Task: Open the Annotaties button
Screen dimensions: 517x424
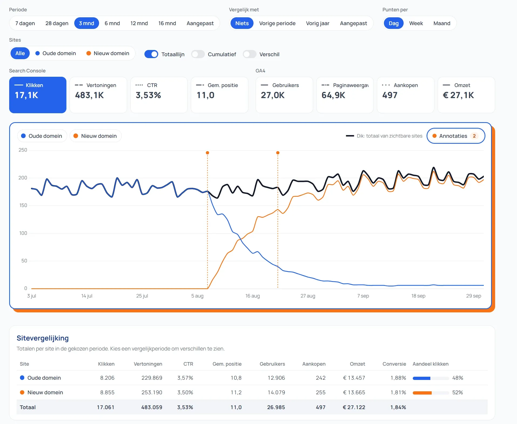Action: click(x=456, y=136)
